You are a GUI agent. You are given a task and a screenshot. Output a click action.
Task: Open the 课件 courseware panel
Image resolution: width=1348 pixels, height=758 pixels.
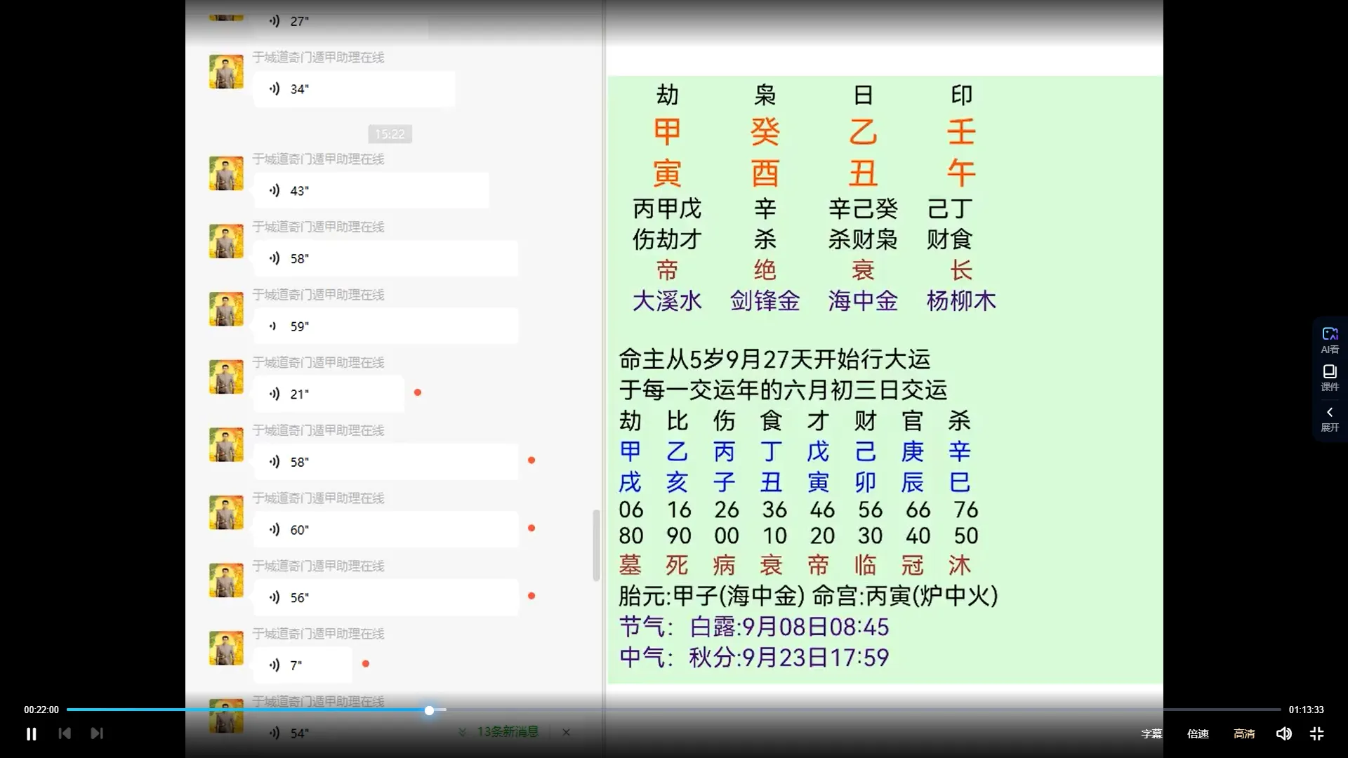coord(1330,378)
